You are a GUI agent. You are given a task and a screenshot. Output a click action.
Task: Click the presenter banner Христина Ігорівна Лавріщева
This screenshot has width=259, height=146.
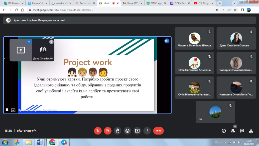129,20
